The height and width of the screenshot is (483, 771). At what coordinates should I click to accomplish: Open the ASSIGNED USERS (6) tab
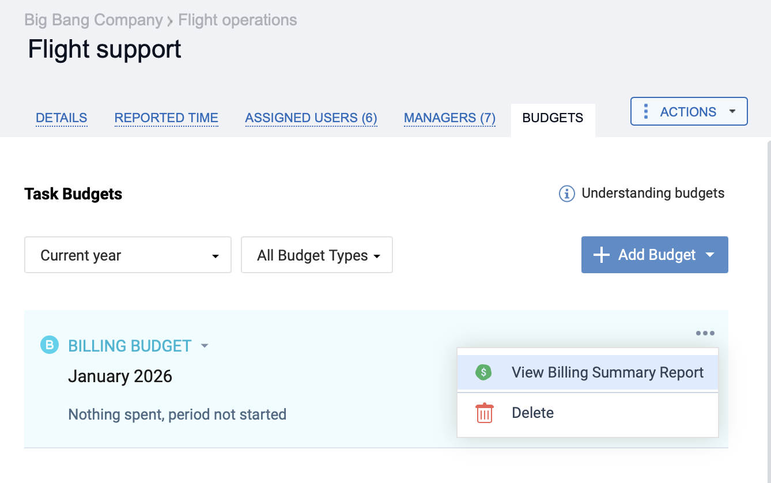pos(311,118)
